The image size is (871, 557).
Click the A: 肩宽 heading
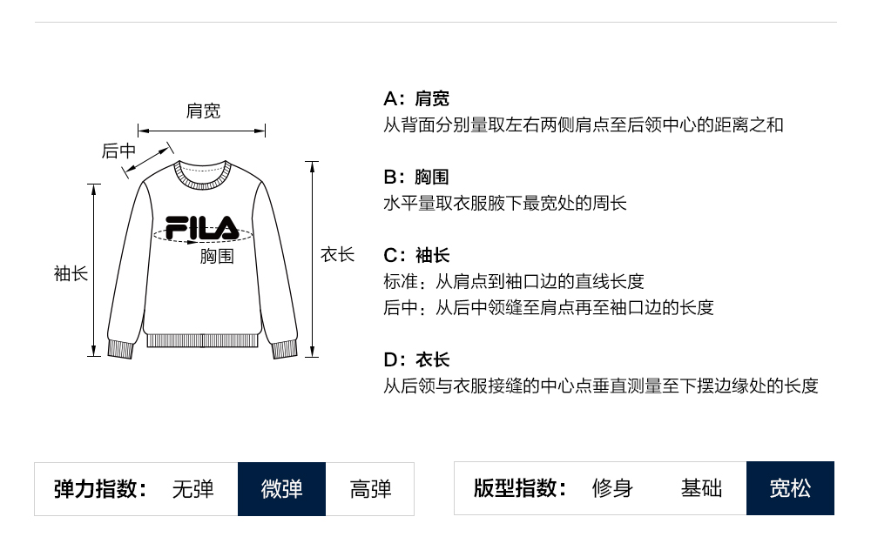pyautogui.click(x=416, y=99)
